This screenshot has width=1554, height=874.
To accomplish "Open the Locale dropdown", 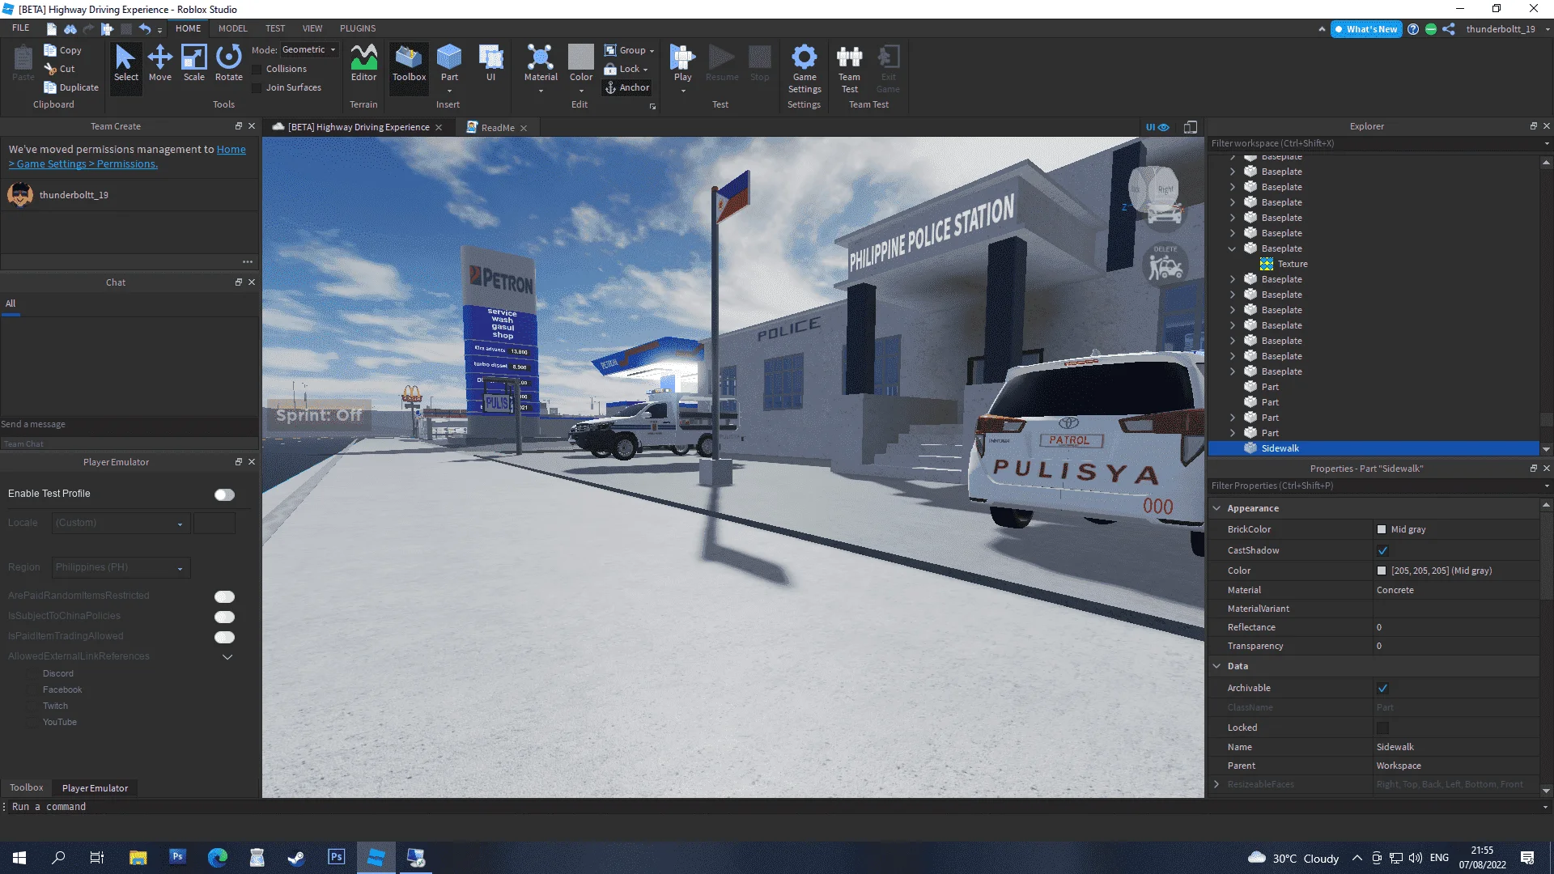I will [x=121, y=524].
